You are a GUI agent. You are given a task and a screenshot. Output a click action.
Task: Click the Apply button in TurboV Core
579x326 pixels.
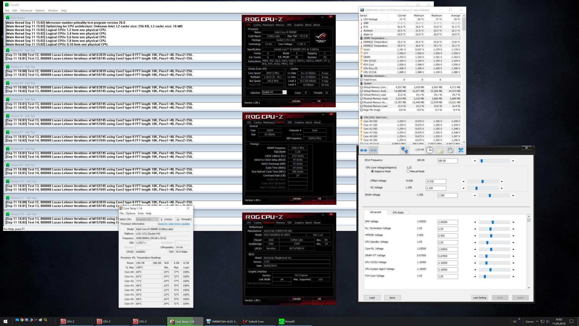(520, 297)
